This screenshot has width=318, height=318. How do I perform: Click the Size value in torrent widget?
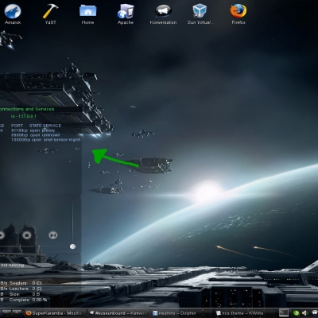click(x=36, y=294)
